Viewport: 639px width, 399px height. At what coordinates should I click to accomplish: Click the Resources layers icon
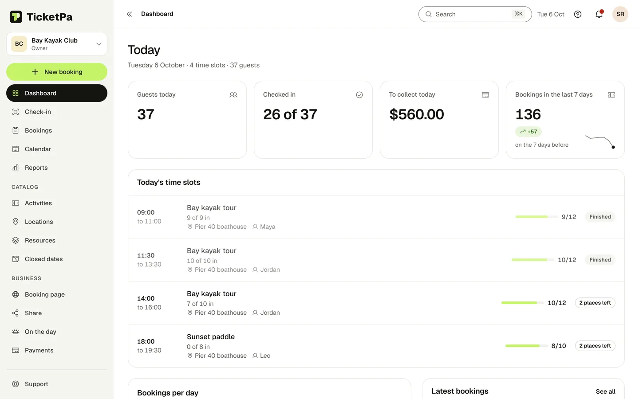pyautogui.click(x=16, y=240)
